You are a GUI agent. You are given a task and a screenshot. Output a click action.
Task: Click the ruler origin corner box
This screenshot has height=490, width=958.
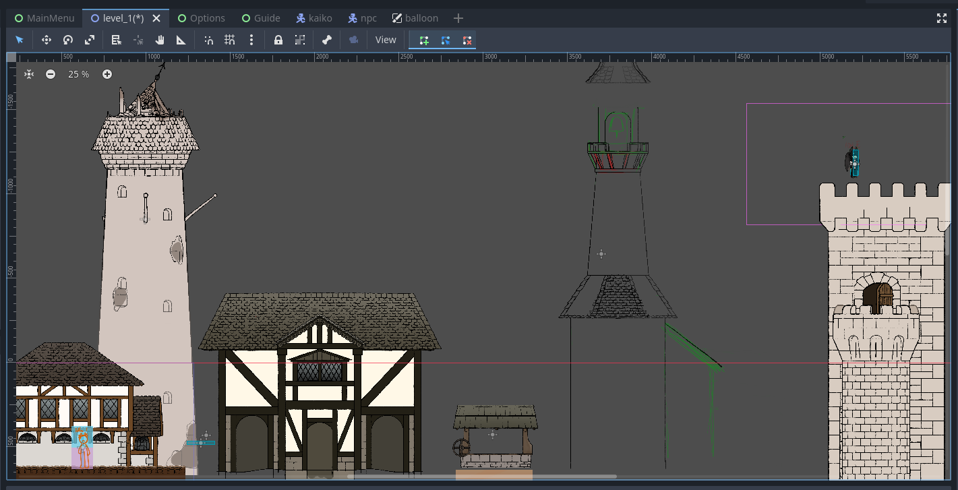[x=11, y=57]
